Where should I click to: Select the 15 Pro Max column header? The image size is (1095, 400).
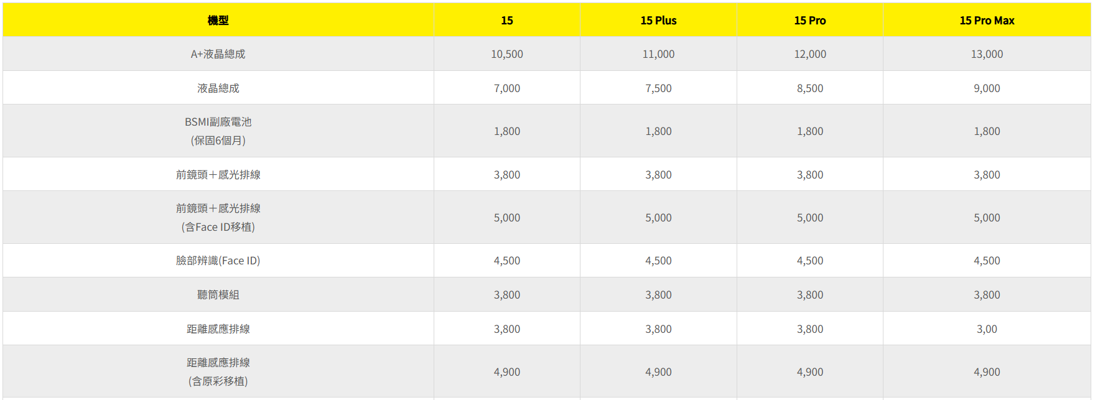(x=987, y=21)
